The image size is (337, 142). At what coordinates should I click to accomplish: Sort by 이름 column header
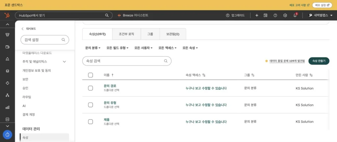pos(109,75)
